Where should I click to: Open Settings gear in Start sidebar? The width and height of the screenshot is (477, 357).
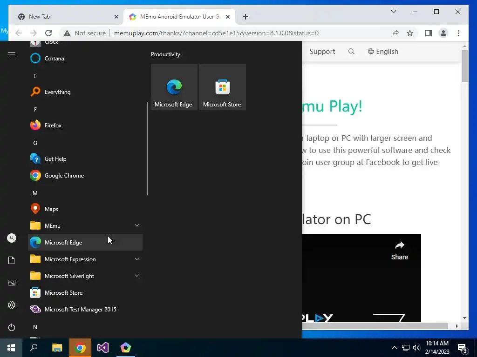pos(12,305)
